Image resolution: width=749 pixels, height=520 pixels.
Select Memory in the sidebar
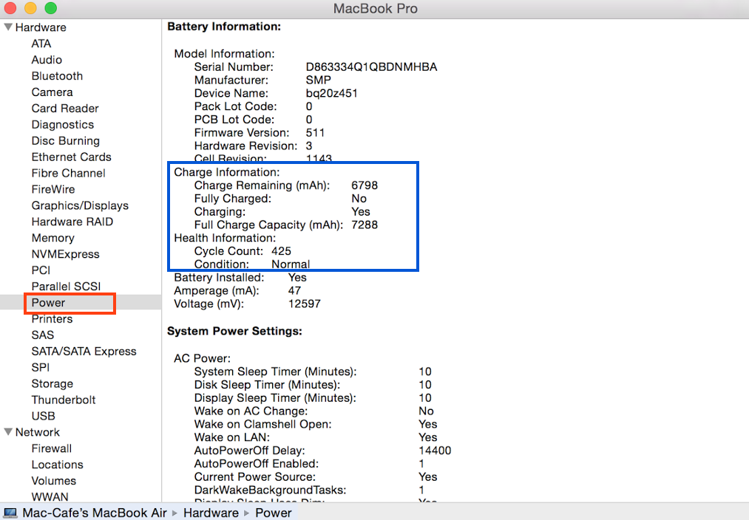tap(53, 238)
